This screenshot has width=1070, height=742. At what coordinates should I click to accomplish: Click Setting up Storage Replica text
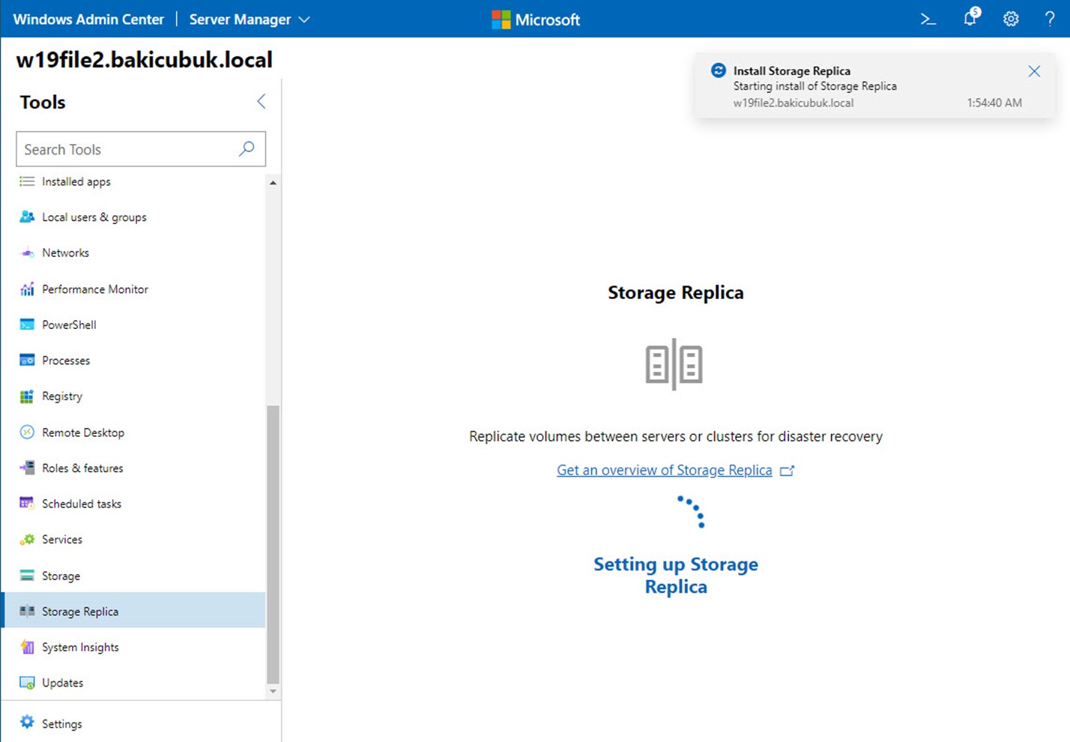(676, 575)
